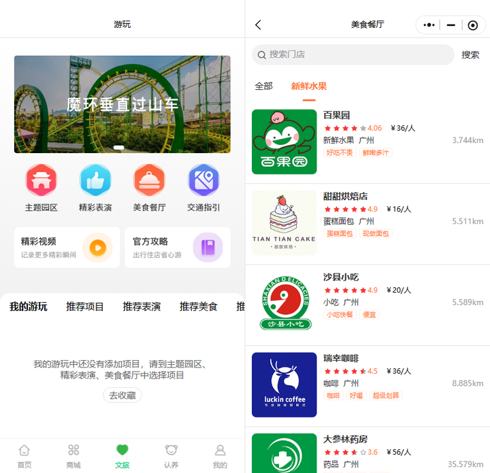490x473 pixels.
Task: Click the 好喝 tag
Action: pos(356,395)
